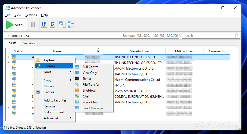Click the Pause scanning icon
The image size is (247, 134).
33,25
